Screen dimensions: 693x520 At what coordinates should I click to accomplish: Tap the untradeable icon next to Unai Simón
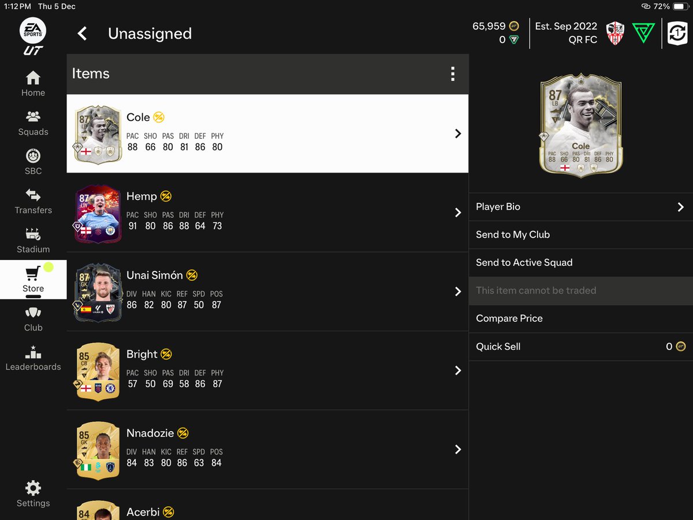[192, 276]
